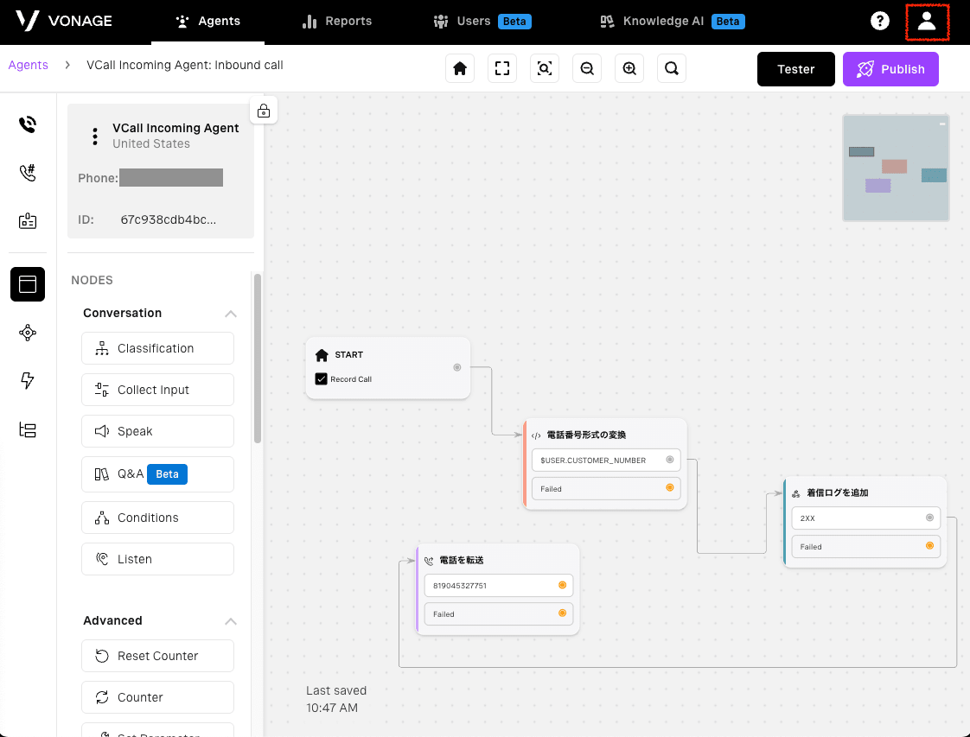Image resolution: width=970 pixels, height=737 pixels.
Task: Toggle the Record Call checkbox
Action: [x=321, y=379]
